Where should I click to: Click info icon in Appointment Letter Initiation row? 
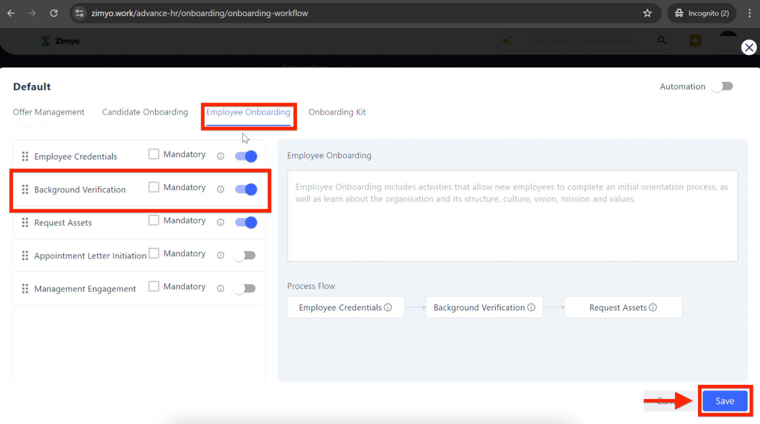221,255
